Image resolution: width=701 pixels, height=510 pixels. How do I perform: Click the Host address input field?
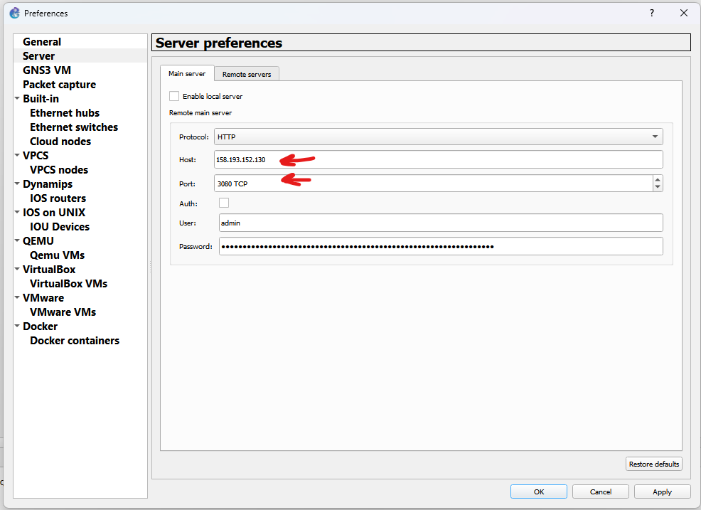[x=438, y=160]
